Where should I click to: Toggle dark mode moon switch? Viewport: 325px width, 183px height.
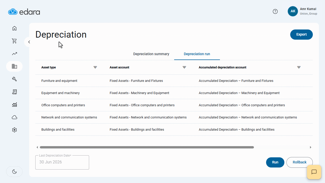point(14,172)
